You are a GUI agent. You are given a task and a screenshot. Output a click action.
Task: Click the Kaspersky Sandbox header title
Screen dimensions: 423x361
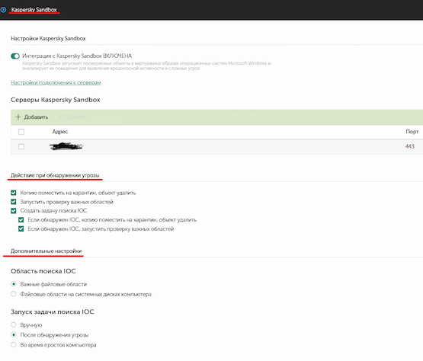click(x=34, y=10)
